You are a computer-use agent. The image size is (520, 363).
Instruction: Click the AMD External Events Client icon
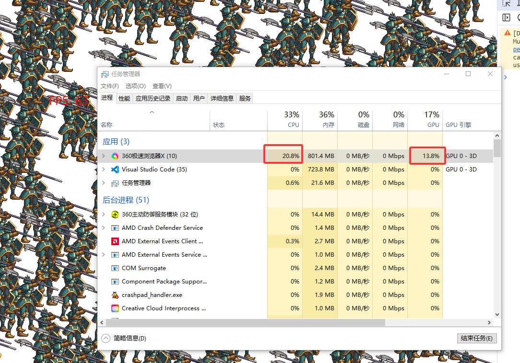115,241
